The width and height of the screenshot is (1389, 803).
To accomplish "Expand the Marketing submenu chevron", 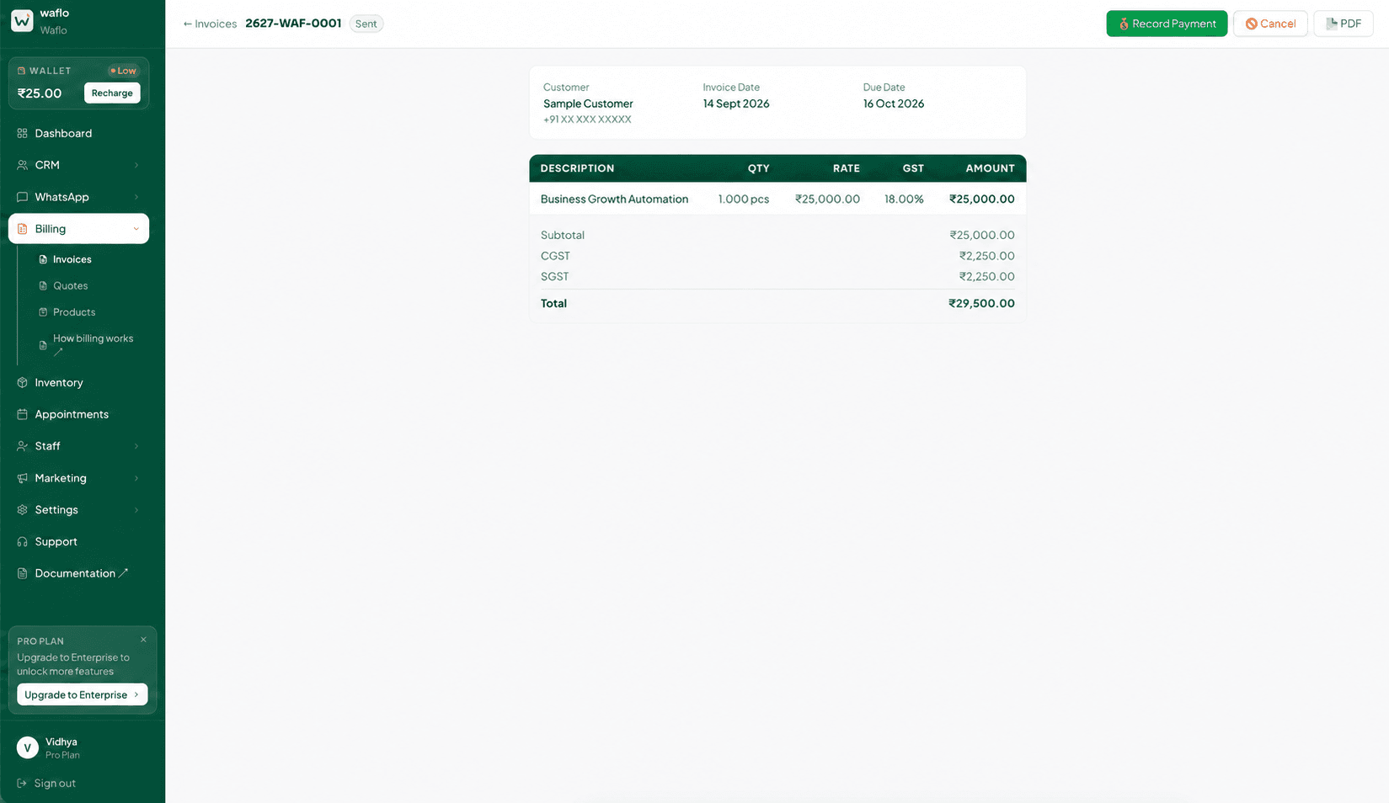I will coord(136,478).
